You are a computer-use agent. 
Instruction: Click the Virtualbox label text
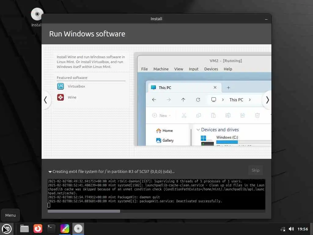click(76, 86)
